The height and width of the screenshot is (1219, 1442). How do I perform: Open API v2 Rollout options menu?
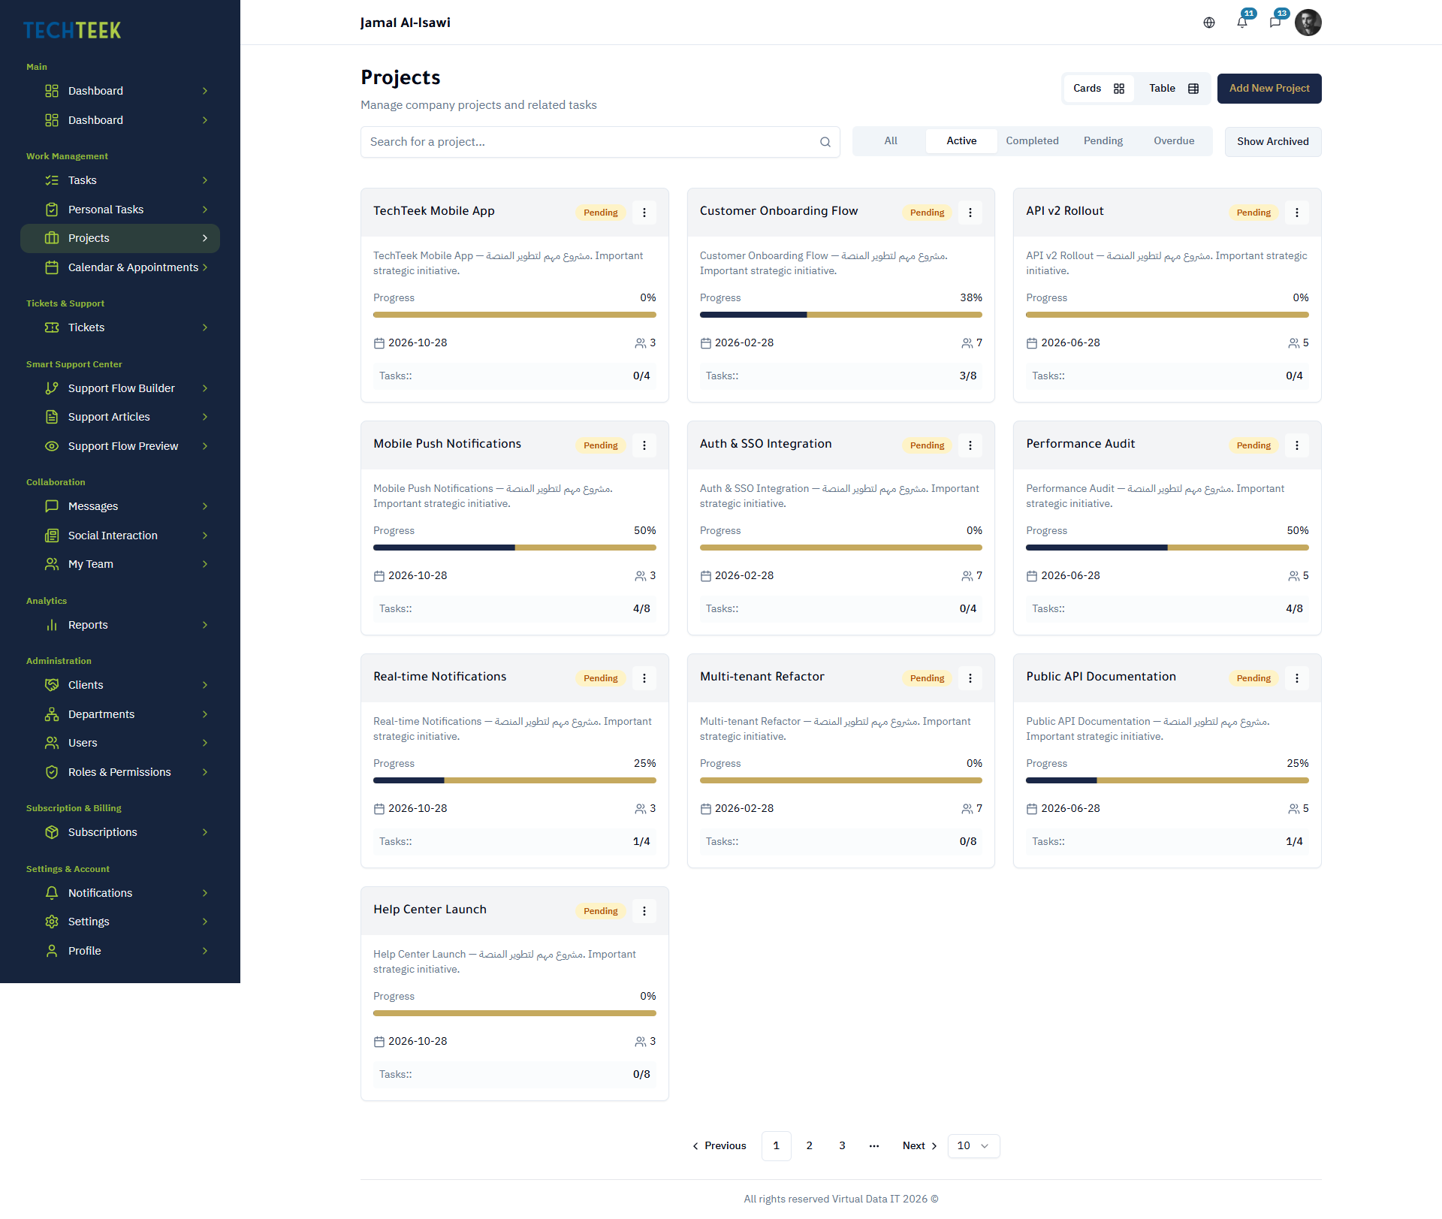(x=1297, y=213)
